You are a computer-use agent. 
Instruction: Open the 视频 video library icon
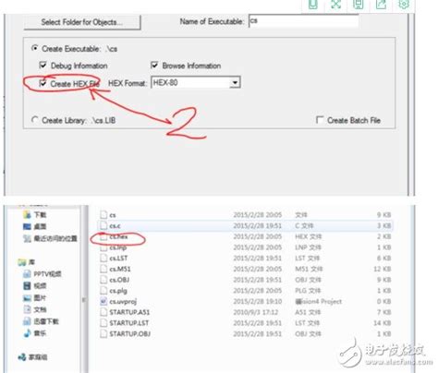27,285
